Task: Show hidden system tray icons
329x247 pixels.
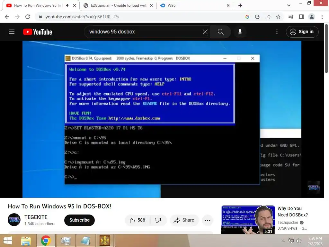Action: 283,241
